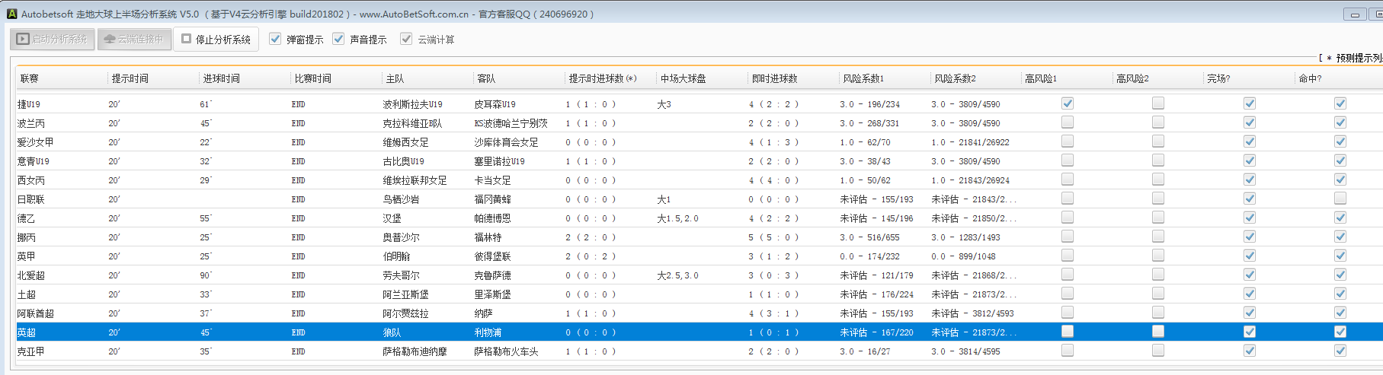Screen dimensions: 1383x375
Task: Click the 云端连接中 cloud connection button
Action: [134, 40]
